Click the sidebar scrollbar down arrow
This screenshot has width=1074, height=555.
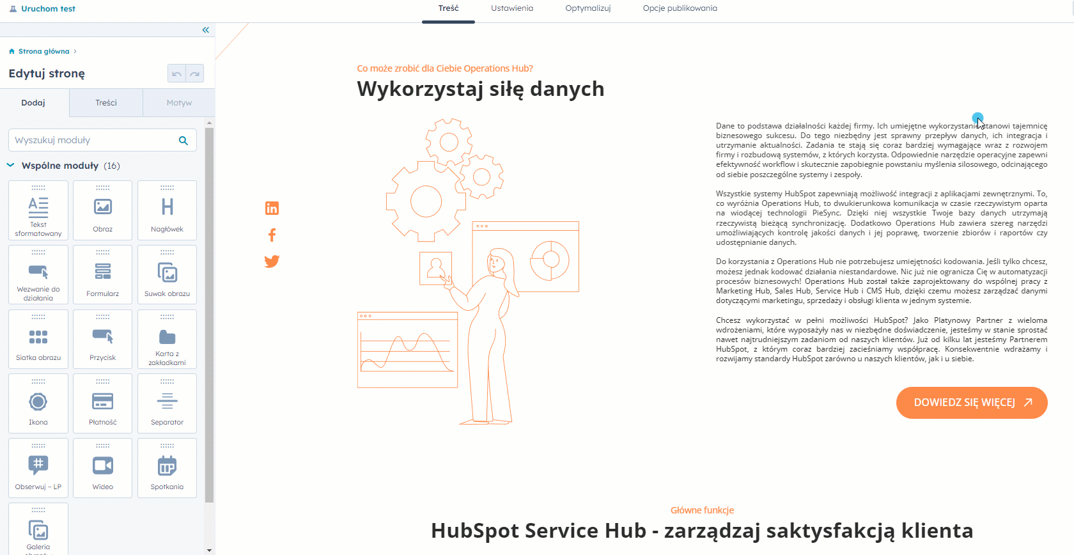(210, 550)
